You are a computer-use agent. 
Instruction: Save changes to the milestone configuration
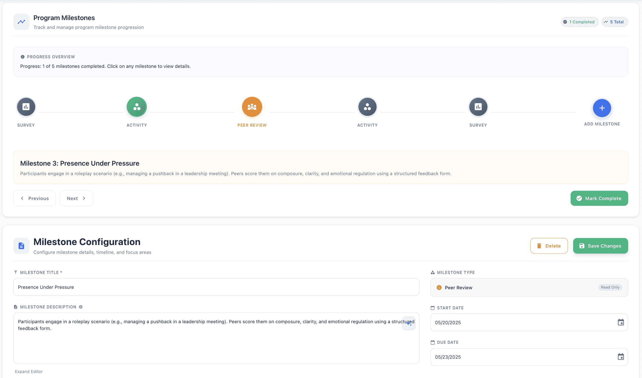click(600, 246)
